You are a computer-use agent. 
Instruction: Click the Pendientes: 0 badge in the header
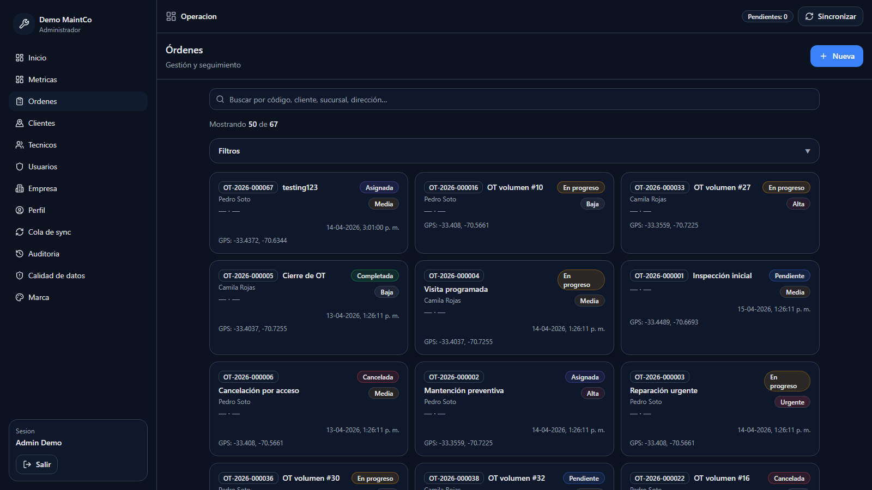tap(767, 17)
